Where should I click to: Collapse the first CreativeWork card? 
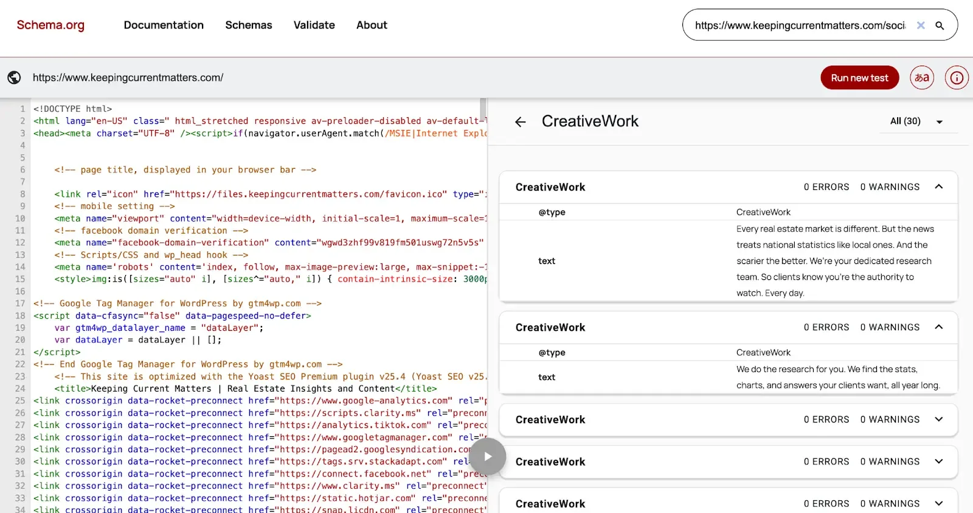(x=939, y=187)
